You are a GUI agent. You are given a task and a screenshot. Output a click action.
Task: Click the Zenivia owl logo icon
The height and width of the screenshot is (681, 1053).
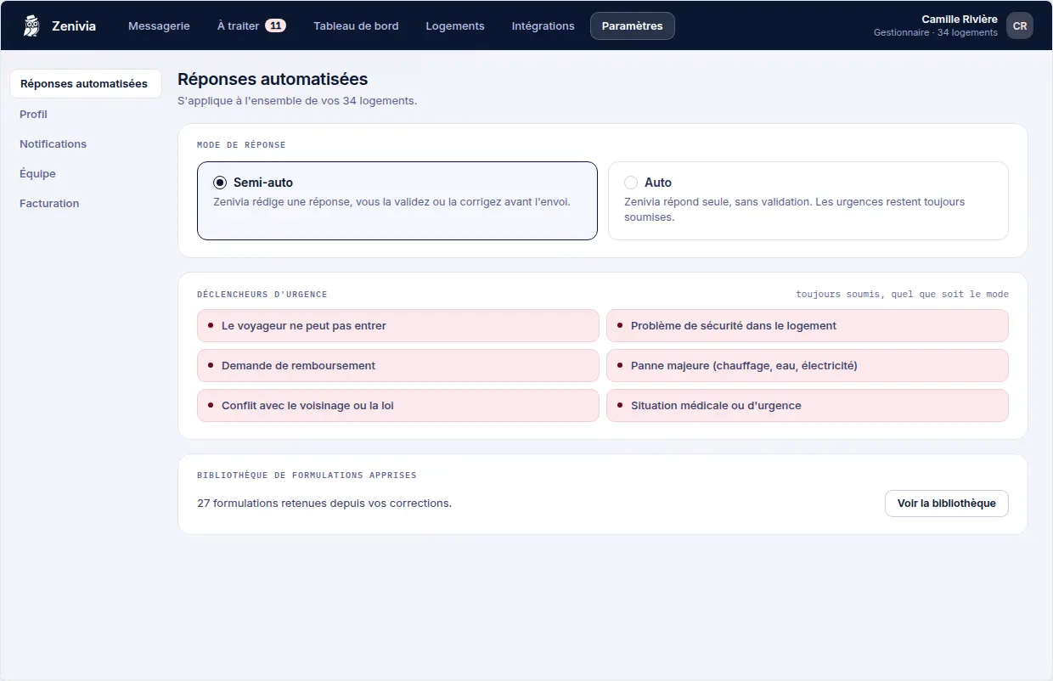pos(32,25)
